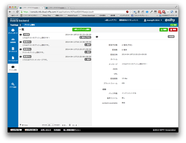186x143 pixels.
Task: Close the first browser tab
Action: pos(42,8)
